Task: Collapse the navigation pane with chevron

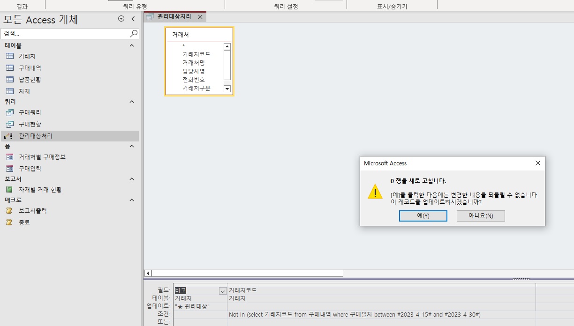Action: point(133,19)
